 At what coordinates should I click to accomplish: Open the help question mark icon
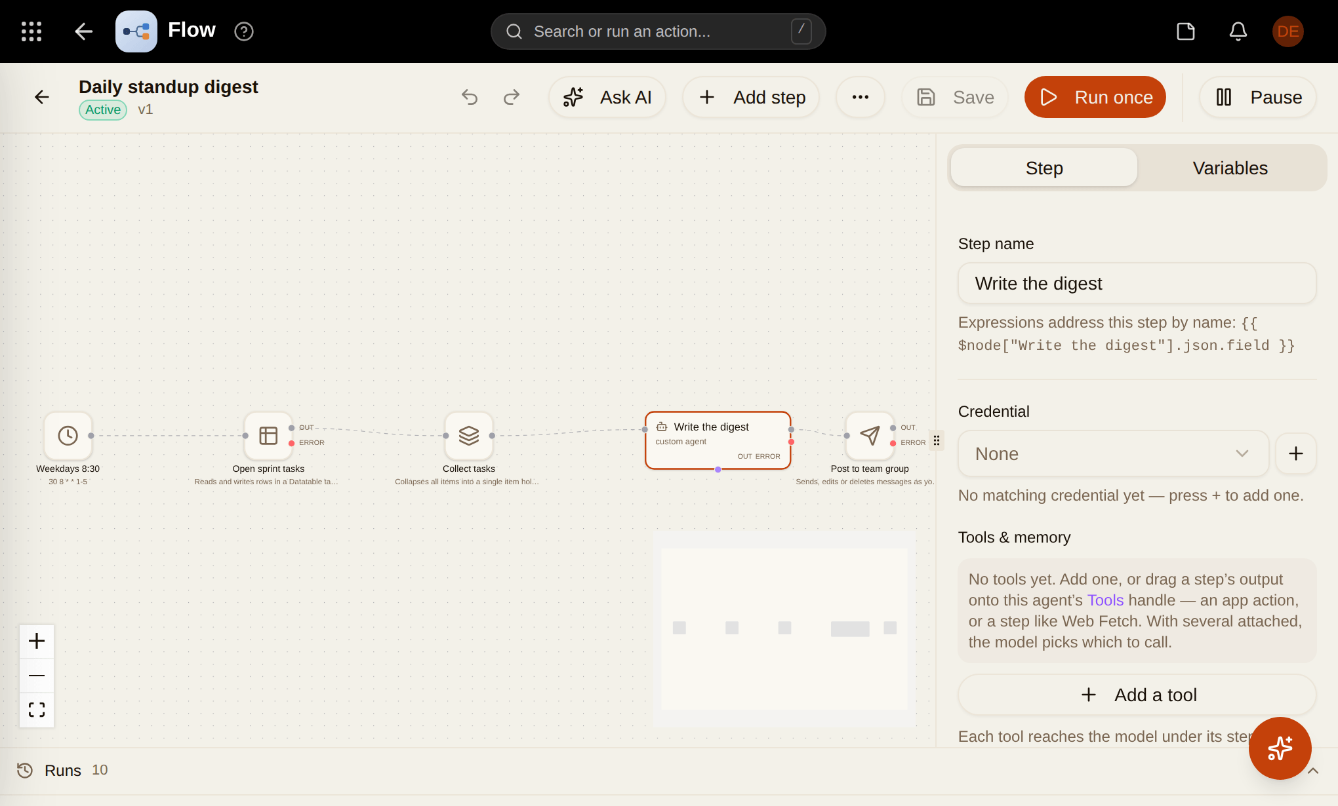(x=244, y=31)
